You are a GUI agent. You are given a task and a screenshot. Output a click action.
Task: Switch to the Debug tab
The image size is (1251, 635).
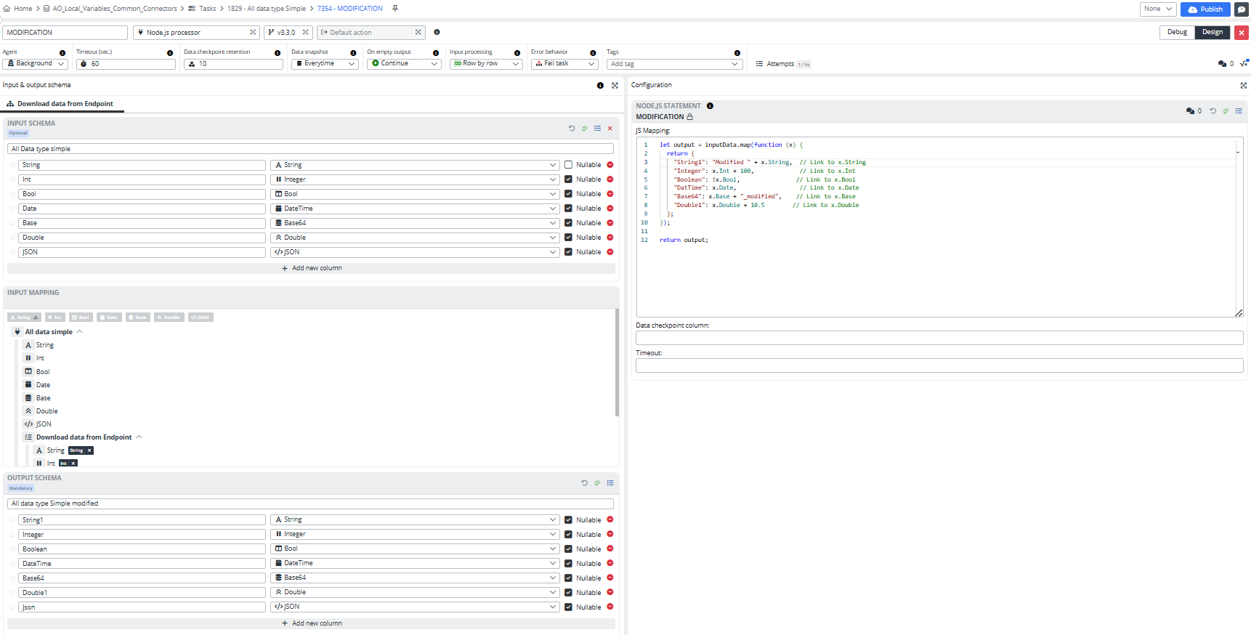1177,32
